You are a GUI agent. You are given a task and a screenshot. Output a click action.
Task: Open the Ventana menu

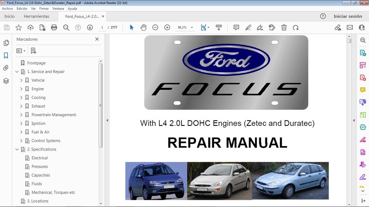58,9
